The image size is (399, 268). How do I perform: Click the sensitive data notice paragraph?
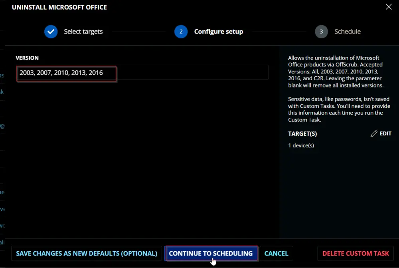click(x=339, y=109)
